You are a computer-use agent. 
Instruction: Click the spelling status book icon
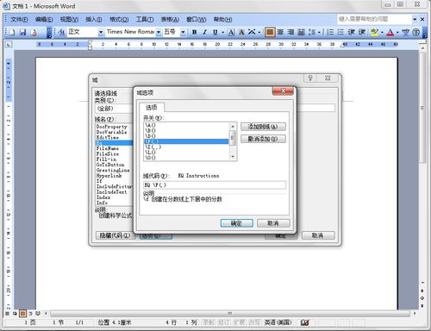[x=304, y=322]
